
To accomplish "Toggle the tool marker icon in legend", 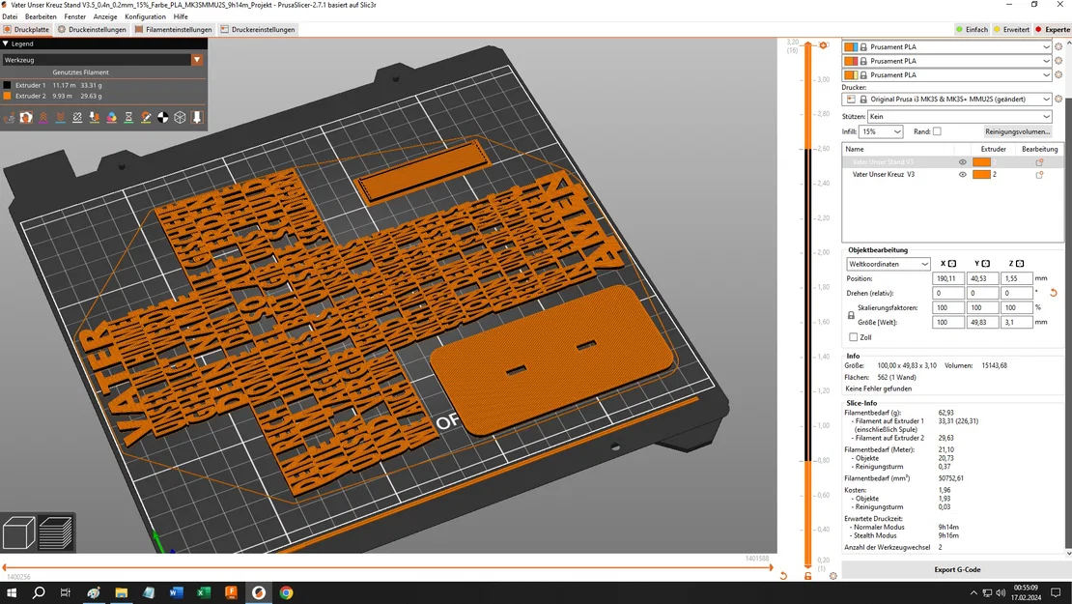I will pos(197,118).
